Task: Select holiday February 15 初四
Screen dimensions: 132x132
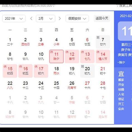Action: (10, 71)
